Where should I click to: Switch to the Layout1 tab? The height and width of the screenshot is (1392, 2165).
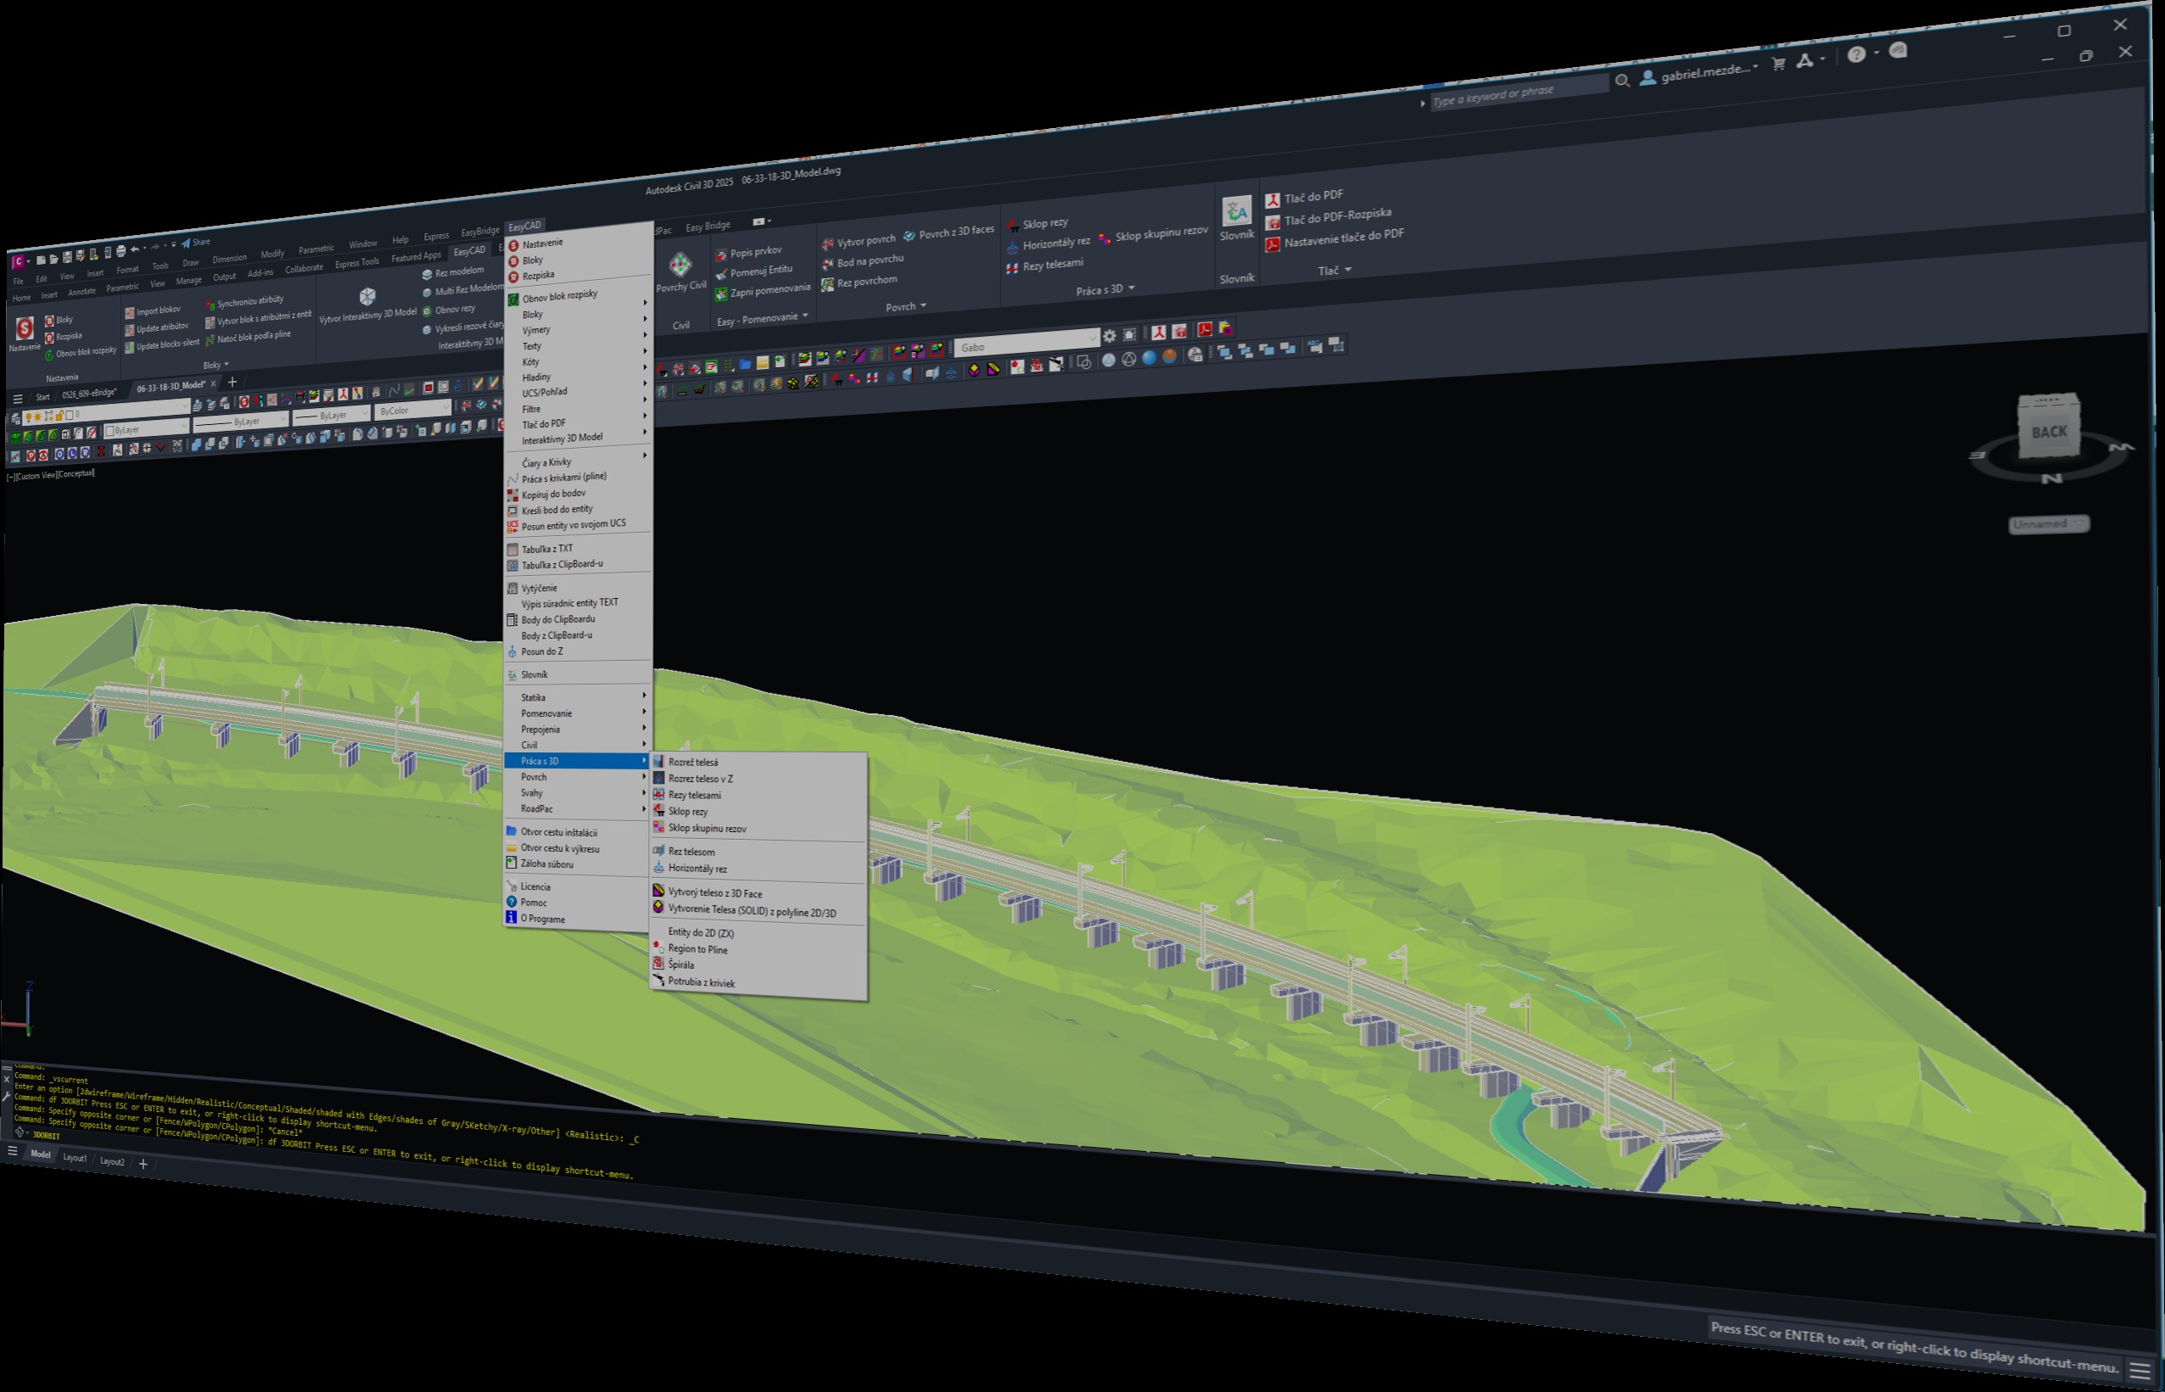[x=75, y=1157]
